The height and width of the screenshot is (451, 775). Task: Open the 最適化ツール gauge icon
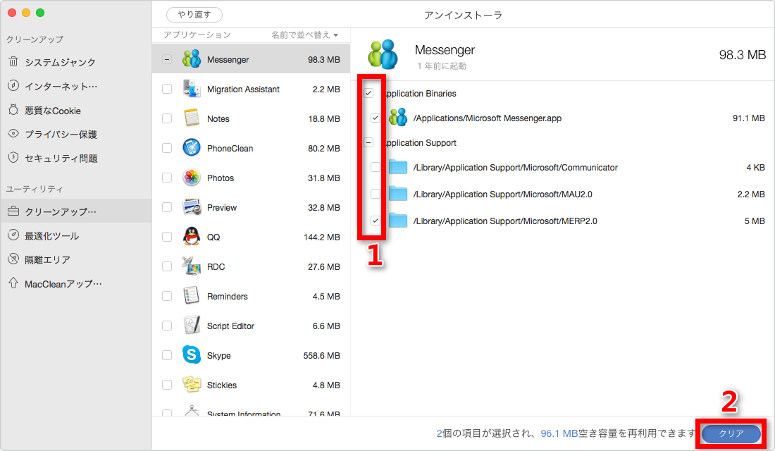pyautogui.click(x=13, y=235)
